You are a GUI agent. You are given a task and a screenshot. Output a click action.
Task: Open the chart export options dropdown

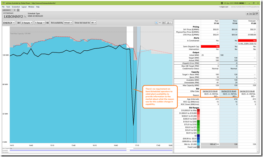pos(169,23)
